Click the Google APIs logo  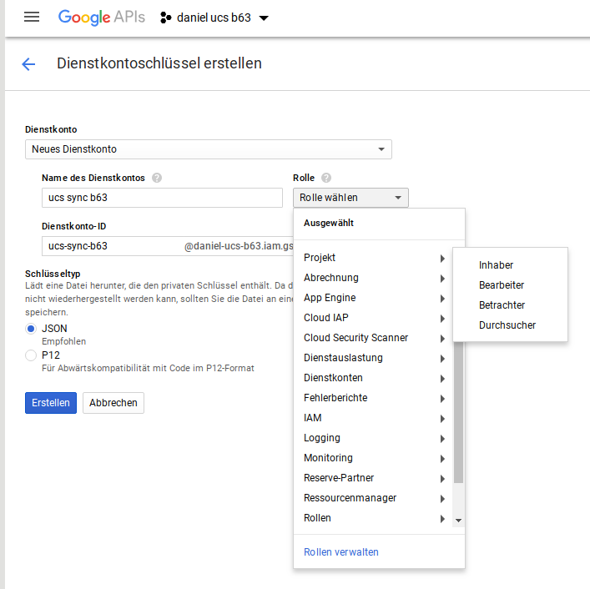[103, 18]
